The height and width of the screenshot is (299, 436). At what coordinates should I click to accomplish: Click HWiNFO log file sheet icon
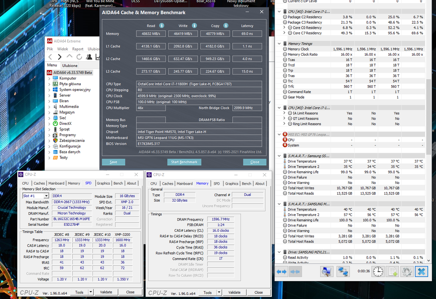coord(393,271)
